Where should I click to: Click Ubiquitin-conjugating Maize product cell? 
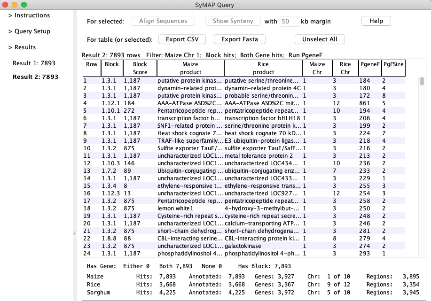click(190, 171)
